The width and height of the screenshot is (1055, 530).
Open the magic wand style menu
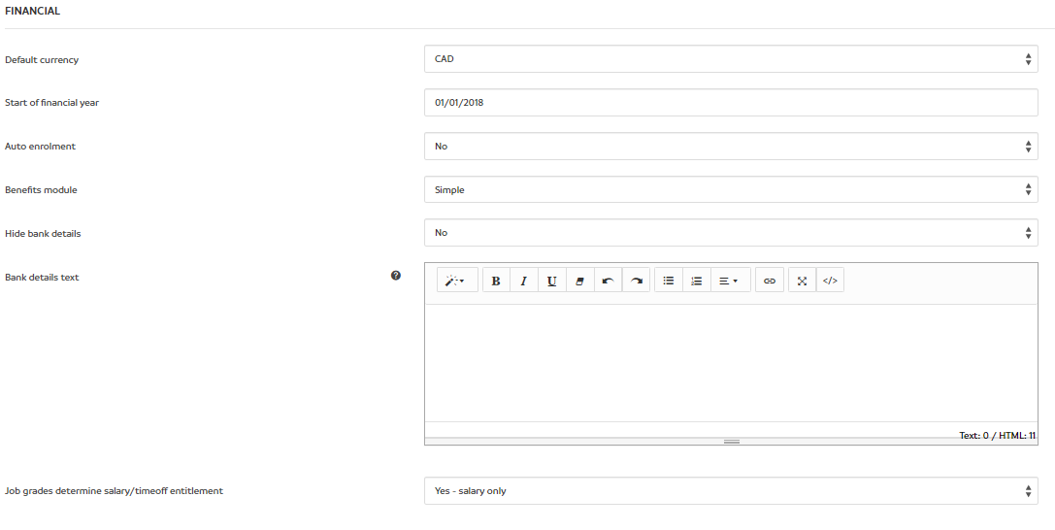click(x=456, y=281)
